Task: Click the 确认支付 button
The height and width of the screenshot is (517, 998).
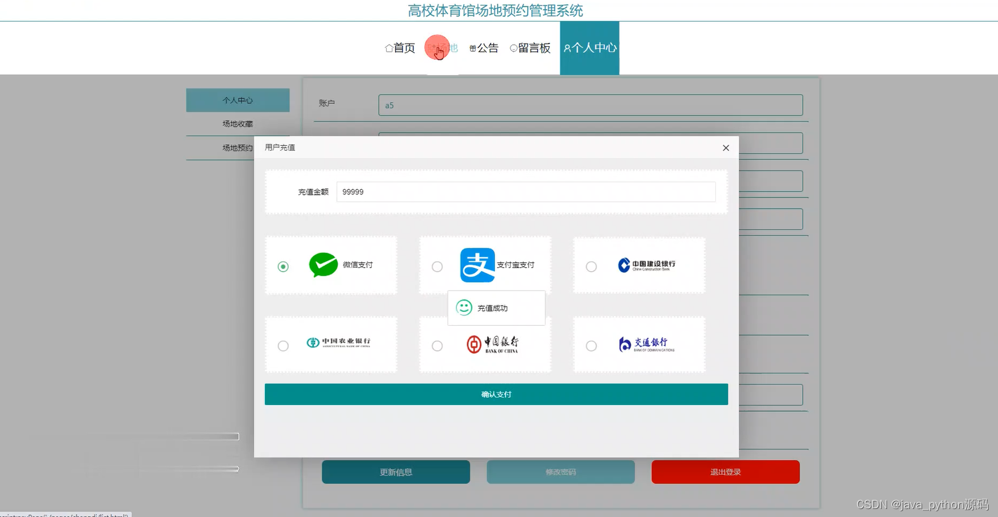Action: pyautogui.click(x=496, y=394)
